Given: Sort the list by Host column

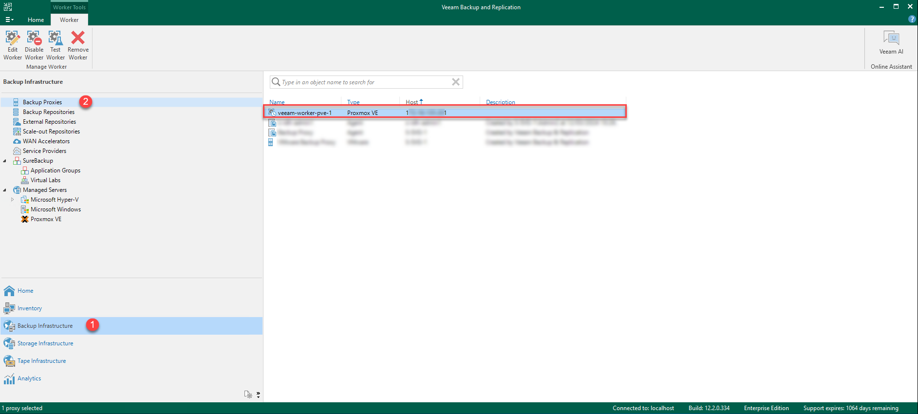Looking at the screenshot, I should 412,102.
